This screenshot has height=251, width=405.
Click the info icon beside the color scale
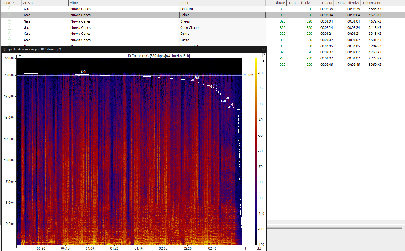tap(263, 61)
